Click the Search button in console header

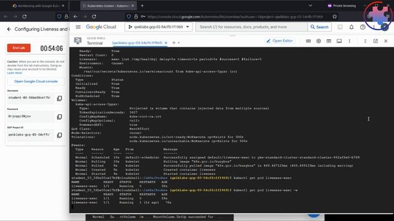click(x=320, y=27)
